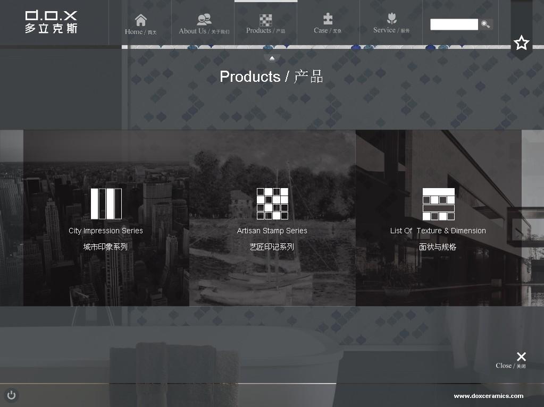
Task: Click the Home house icon
Action: [141, 20]
